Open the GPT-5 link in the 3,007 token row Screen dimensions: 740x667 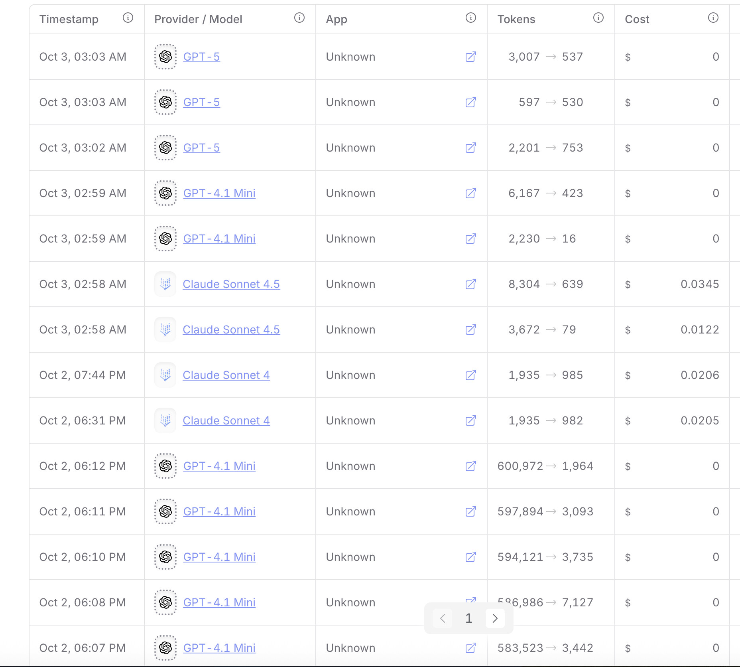click(201, 57)
